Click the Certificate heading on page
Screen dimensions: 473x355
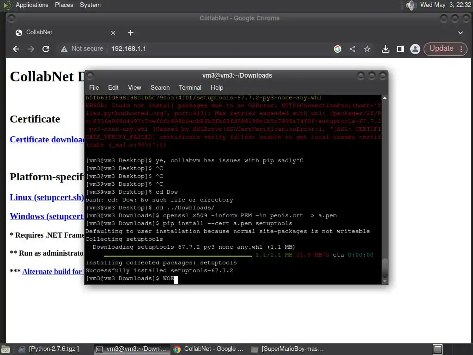point(35,119)
